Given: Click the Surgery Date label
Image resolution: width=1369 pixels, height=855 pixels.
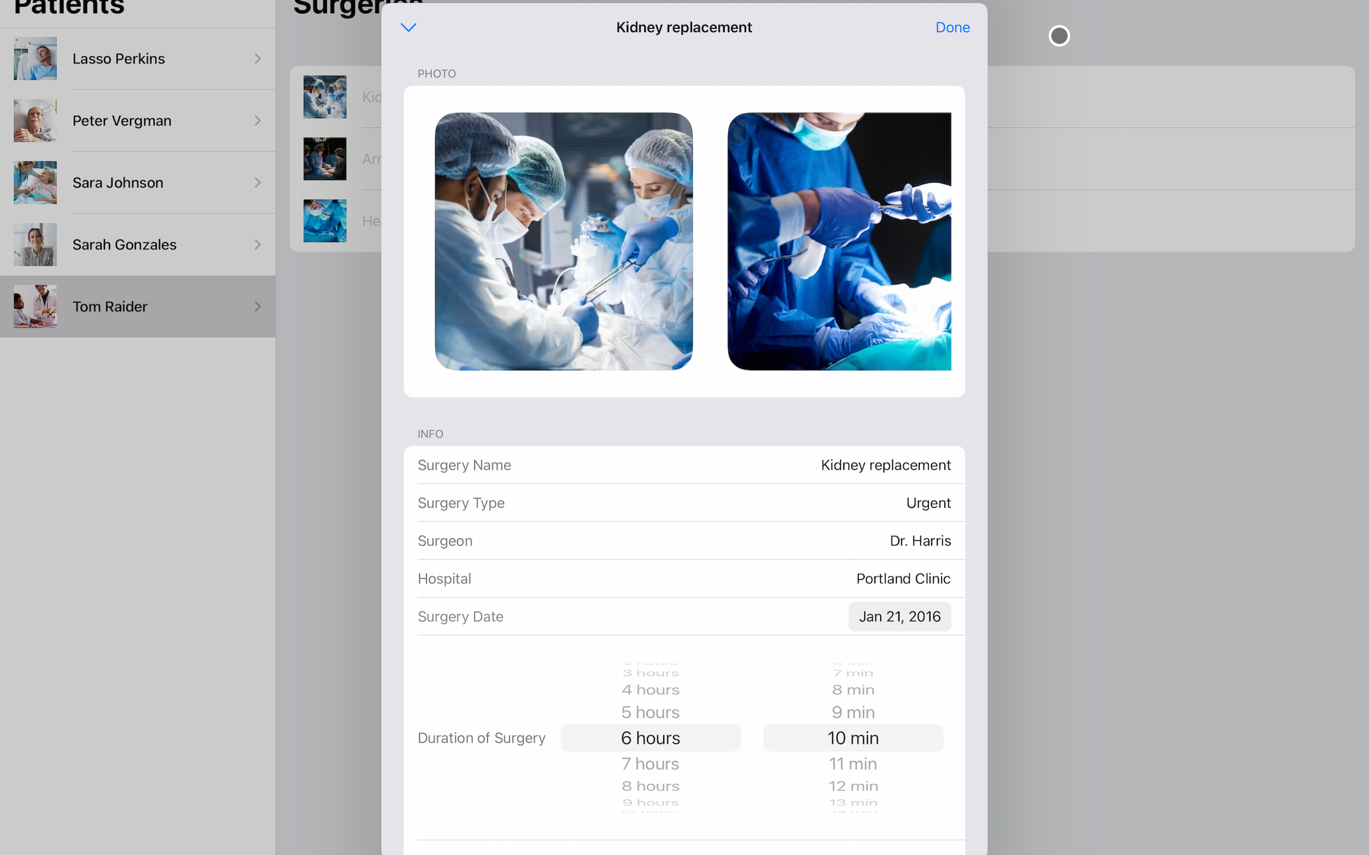Looking at the screenshot, I should click(x=460, y=616).
